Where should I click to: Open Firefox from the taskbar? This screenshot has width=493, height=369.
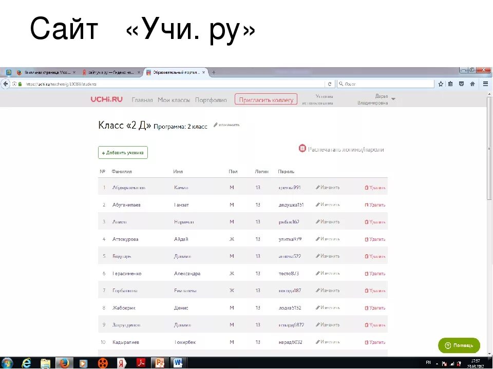[64, 363]
